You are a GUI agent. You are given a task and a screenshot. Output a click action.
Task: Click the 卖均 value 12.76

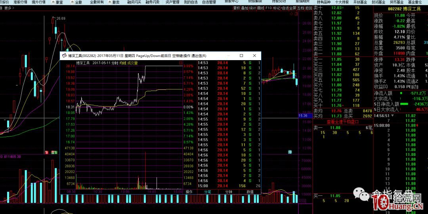(336, 111)
